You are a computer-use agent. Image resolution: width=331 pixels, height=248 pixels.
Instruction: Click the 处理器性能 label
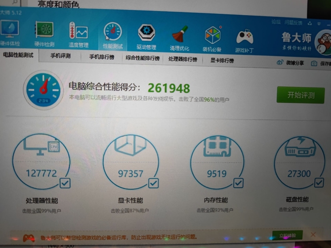coord(42,201)
